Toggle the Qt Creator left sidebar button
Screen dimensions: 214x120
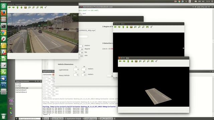coord(17,119)
